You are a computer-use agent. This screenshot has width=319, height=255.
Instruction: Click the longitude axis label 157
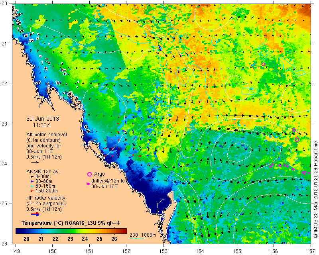(x=311, y=251)
